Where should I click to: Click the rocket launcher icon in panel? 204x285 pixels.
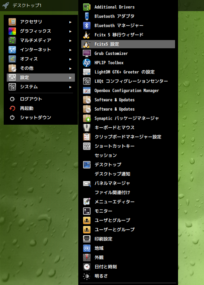pyautogui.click(x=6, y=5)
